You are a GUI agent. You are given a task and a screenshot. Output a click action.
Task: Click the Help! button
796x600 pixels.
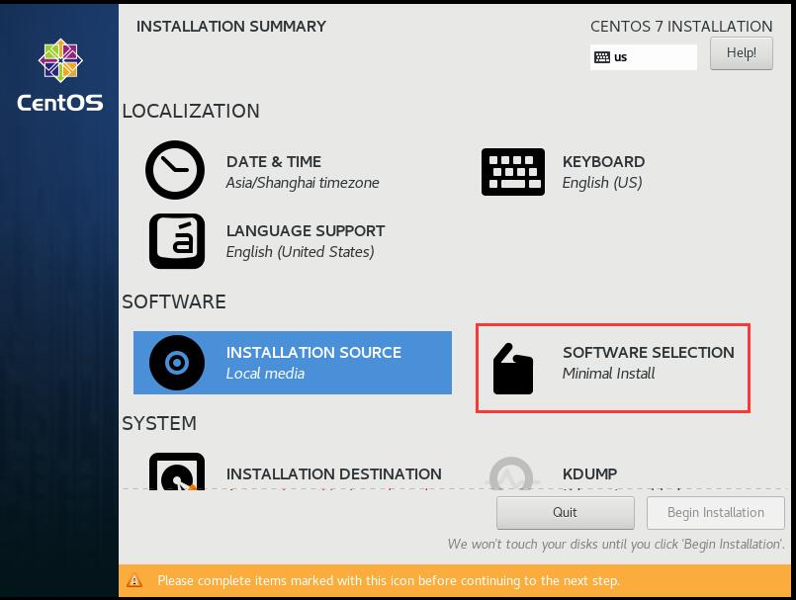click(742, 52)
